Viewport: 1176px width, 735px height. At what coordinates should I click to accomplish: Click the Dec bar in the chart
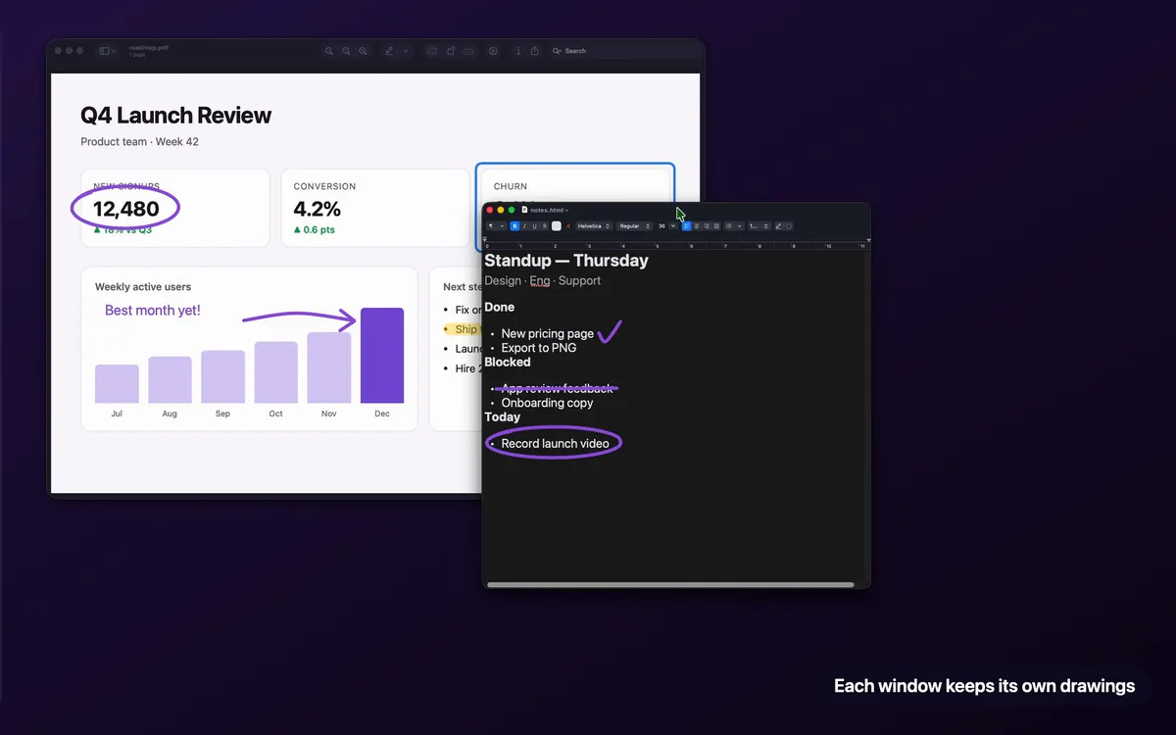coord(382,356)
